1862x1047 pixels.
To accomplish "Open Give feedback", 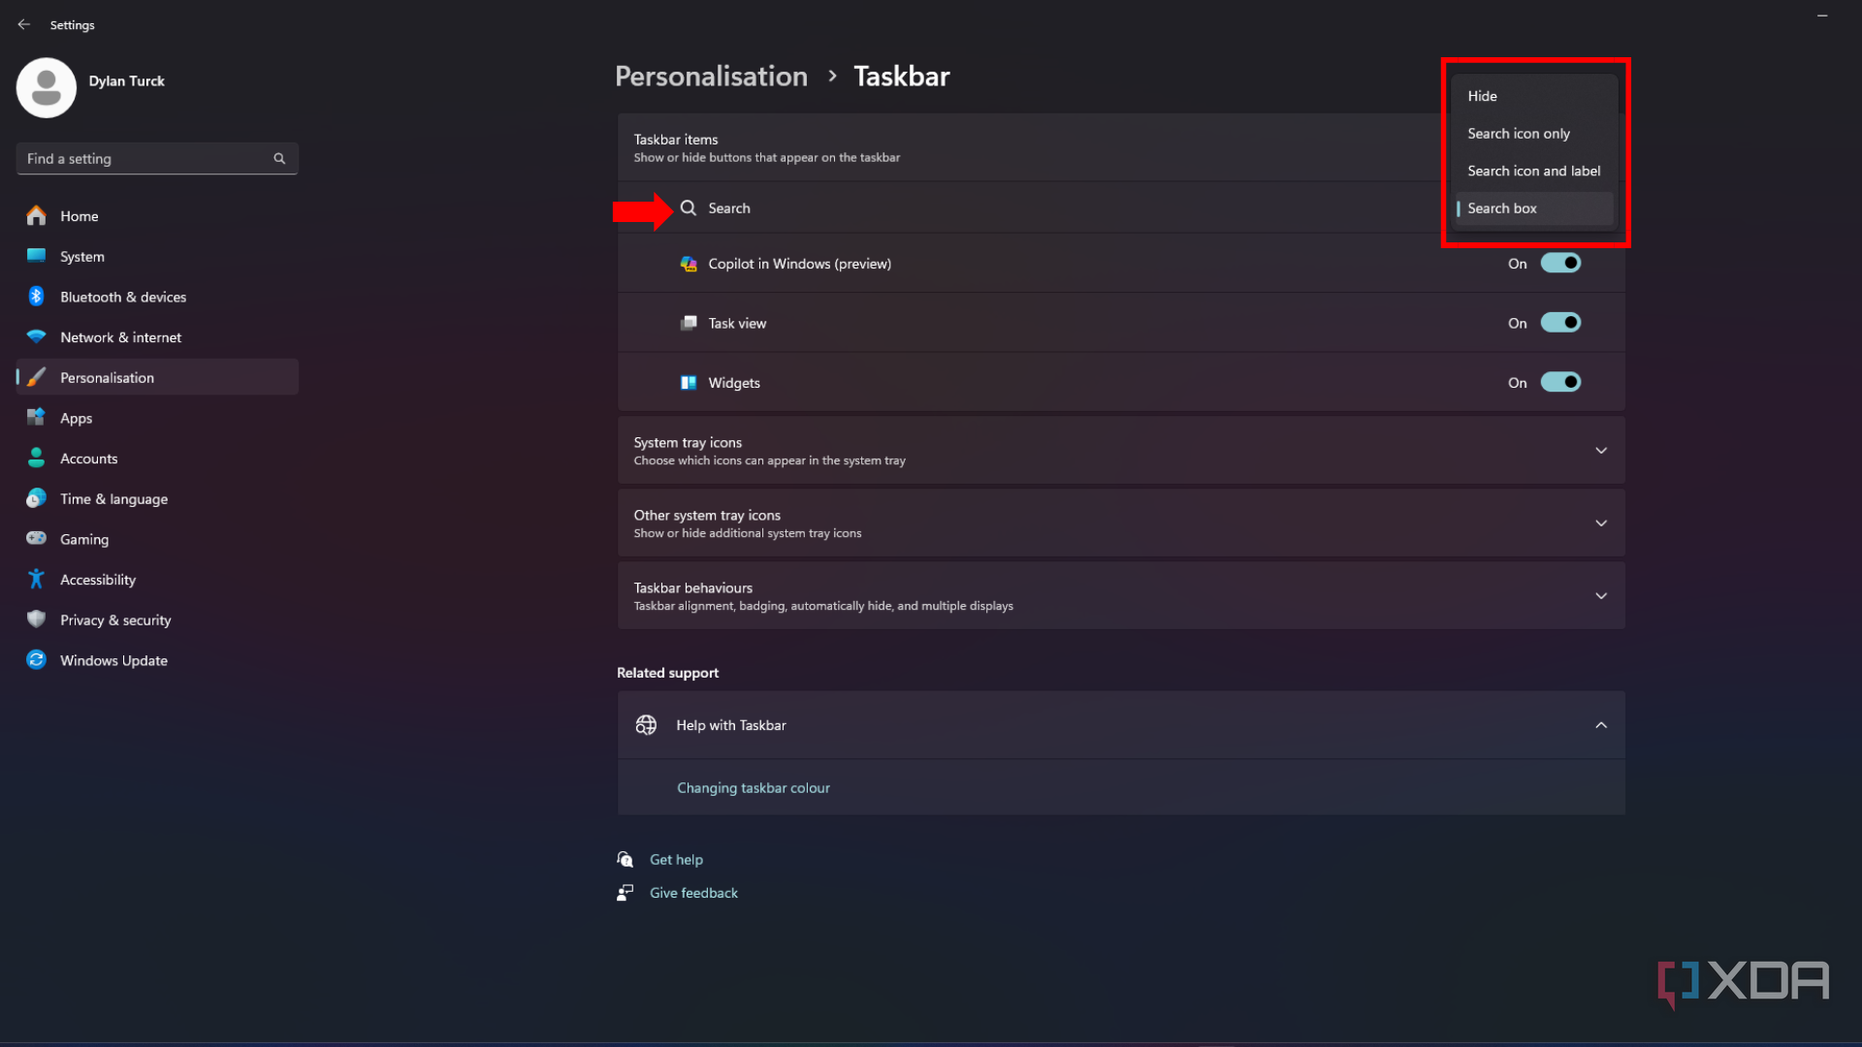I will pos(694,892).
